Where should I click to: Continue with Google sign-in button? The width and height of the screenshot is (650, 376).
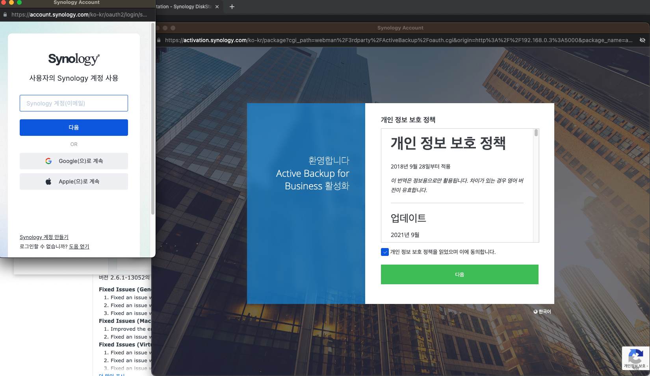74,161
